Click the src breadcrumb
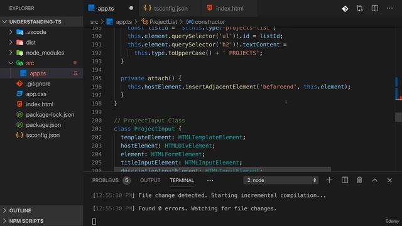402x226 pixels. pos(94,22)
